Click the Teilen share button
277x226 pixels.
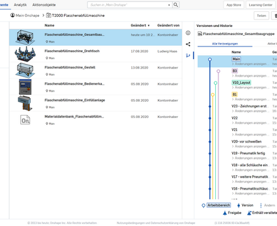[x=261, y=16]
